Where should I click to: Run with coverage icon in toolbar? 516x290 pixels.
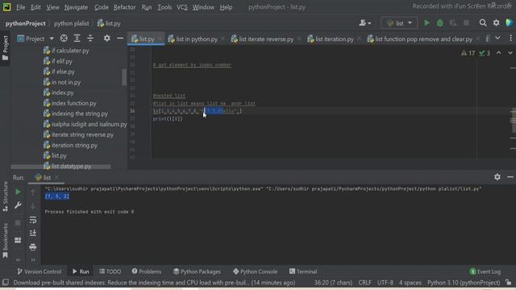pyautogui.click(x=453, y=23)
